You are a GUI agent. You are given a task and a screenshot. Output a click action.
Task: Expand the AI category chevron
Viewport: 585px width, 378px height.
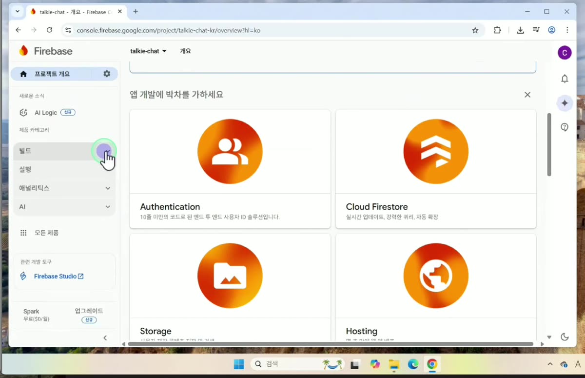pyautogui.click(x=108, y=207)
